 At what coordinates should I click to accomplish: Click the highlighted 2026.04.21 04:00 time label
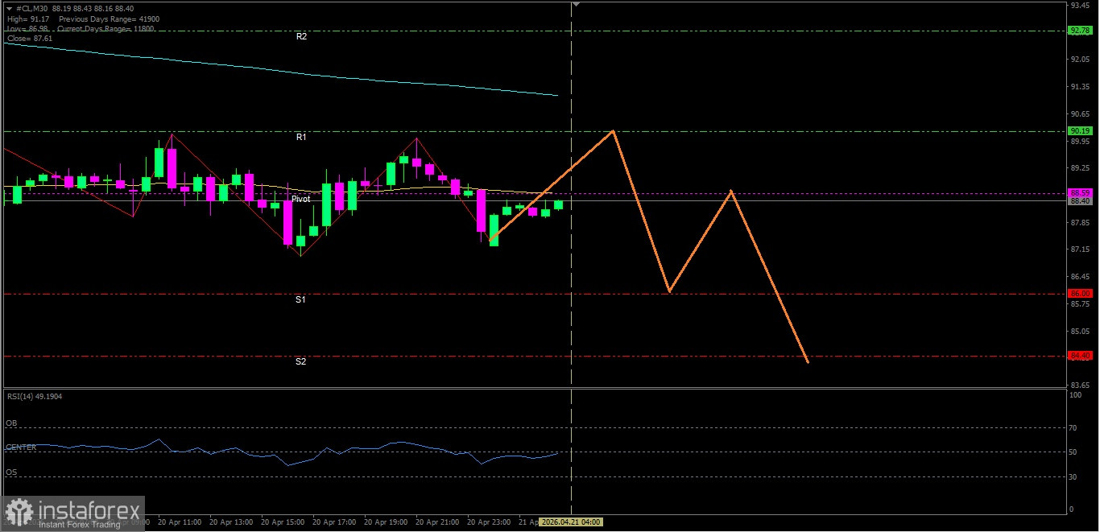pyautogui.click(x=570, y=522)
